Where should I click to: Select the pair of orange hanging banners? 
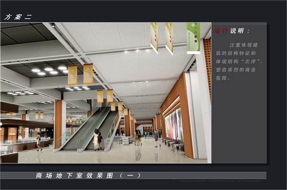[x=80, y=74]
